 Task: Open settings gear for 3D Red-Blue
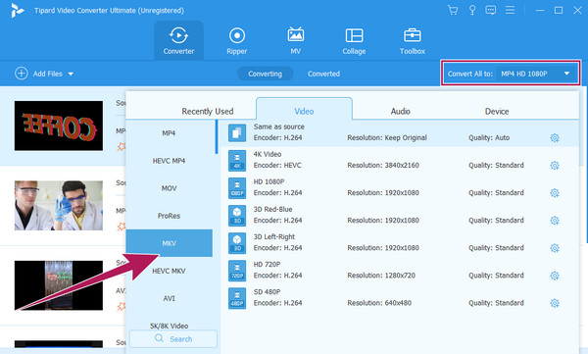pos(555,221)
